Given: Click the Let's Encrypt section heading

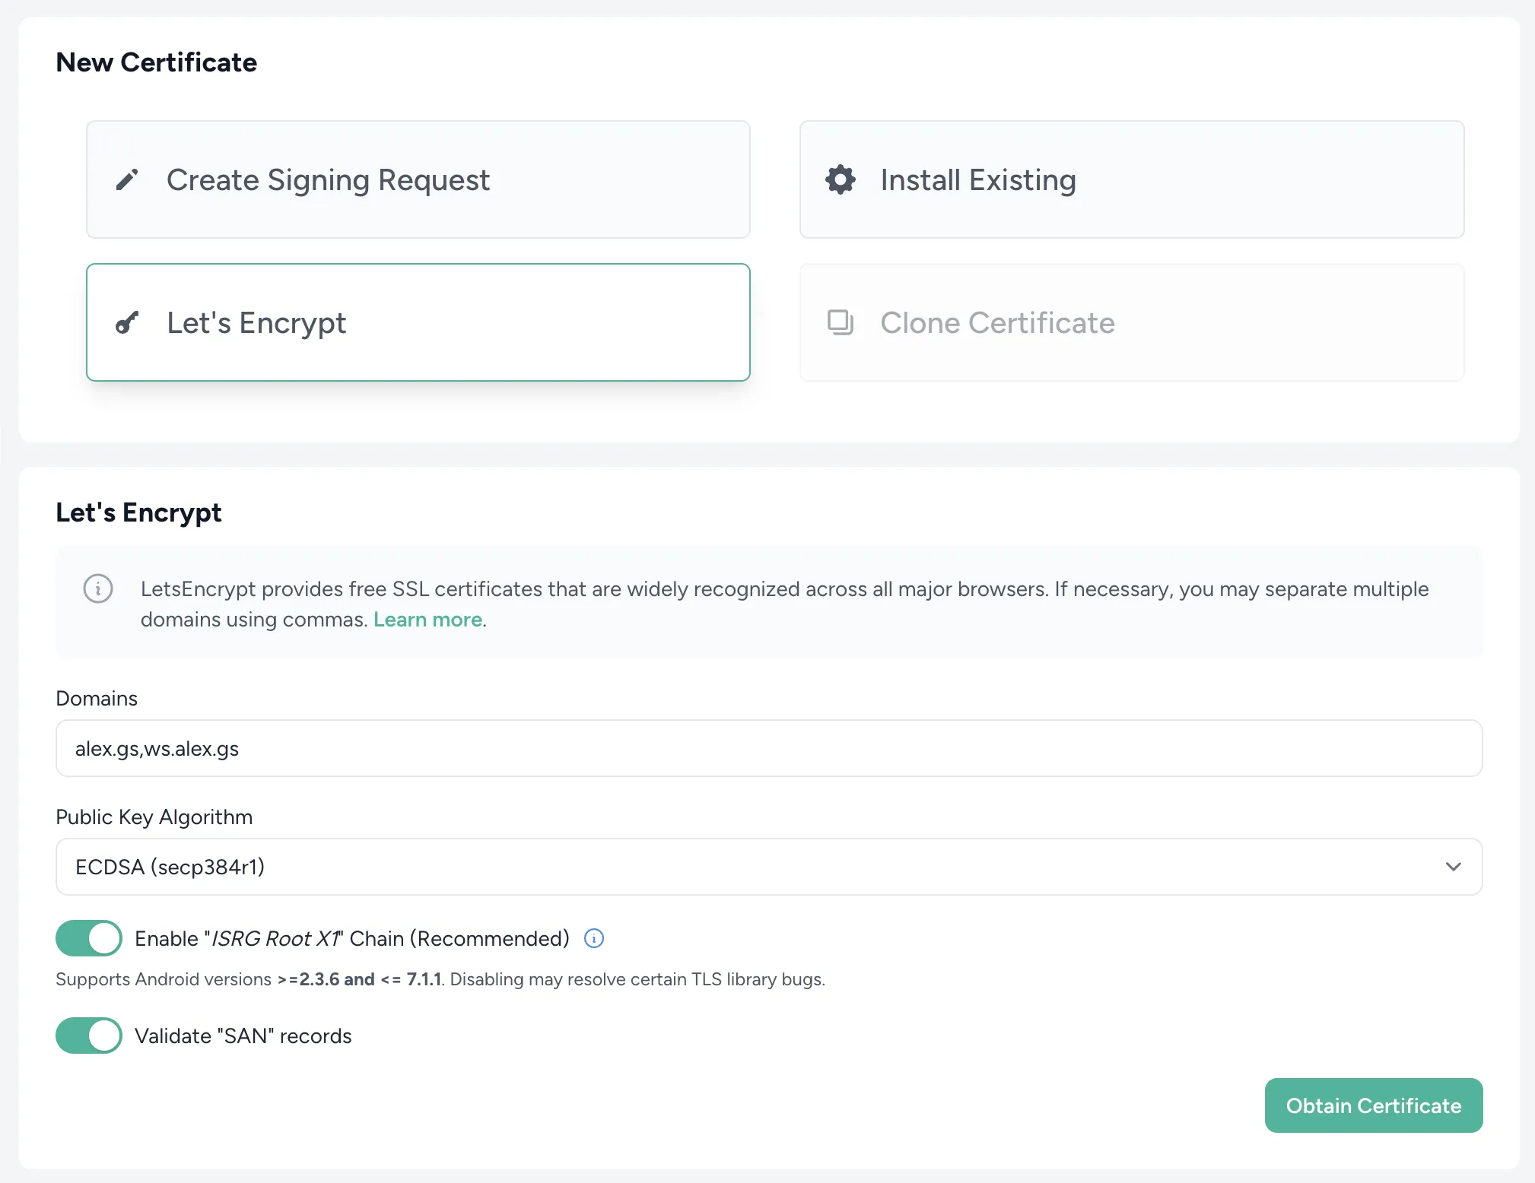Looking at the screenshot, I should pos(138,512).
